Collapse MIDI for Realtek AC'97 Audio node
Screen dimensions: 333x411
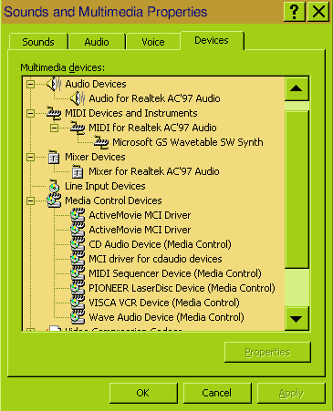click(x=54, y=128)
